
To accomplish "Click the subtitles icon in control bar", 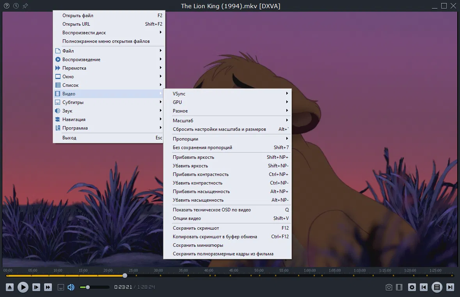I will (x=61, y=287).
